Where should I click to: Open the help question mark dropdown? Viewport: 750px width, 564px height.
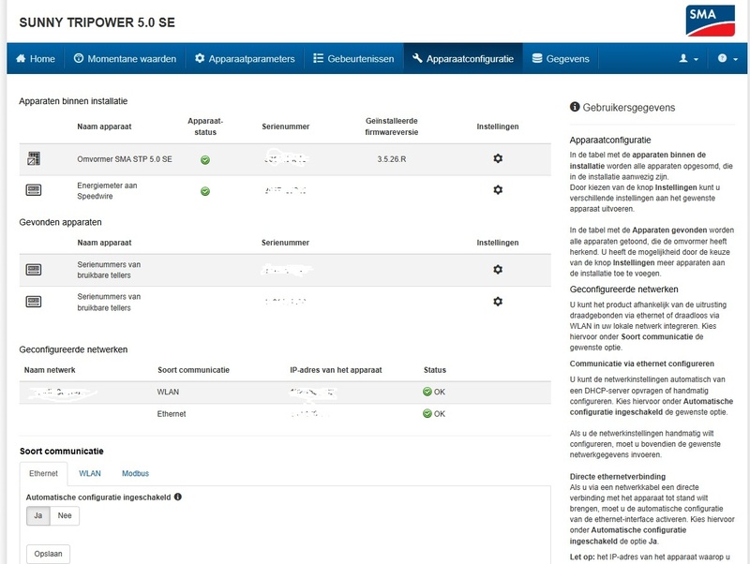tap(727, 58)
